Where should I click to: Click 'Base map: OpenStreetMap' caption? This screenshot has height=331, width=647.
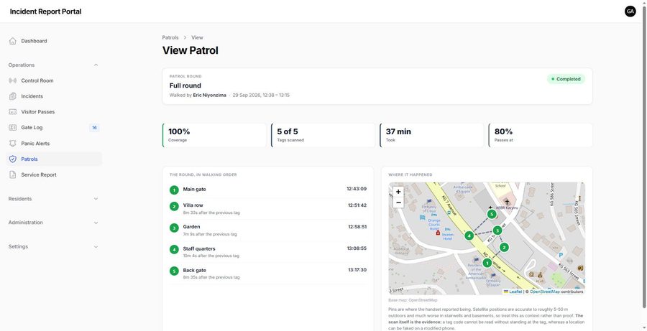click(413, 300)
